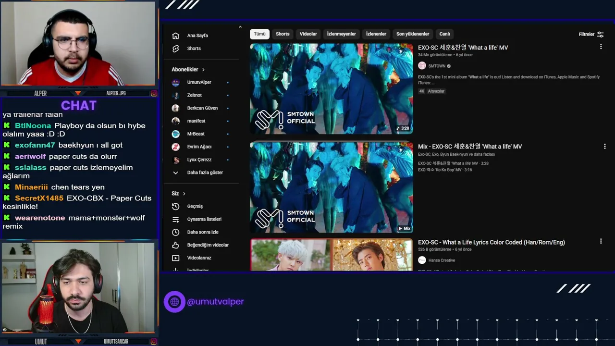The image size is (615, 346).
Task: Click chat username Minaeriii
Action: (31, 187)
